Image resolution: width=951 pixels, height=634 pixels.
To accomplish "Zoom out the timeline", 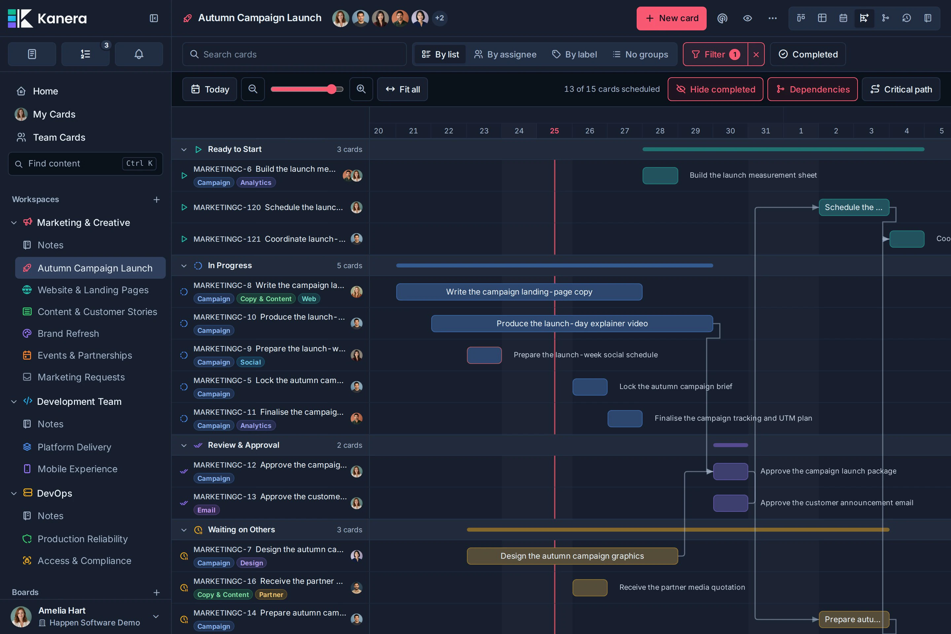I will 253,89.
